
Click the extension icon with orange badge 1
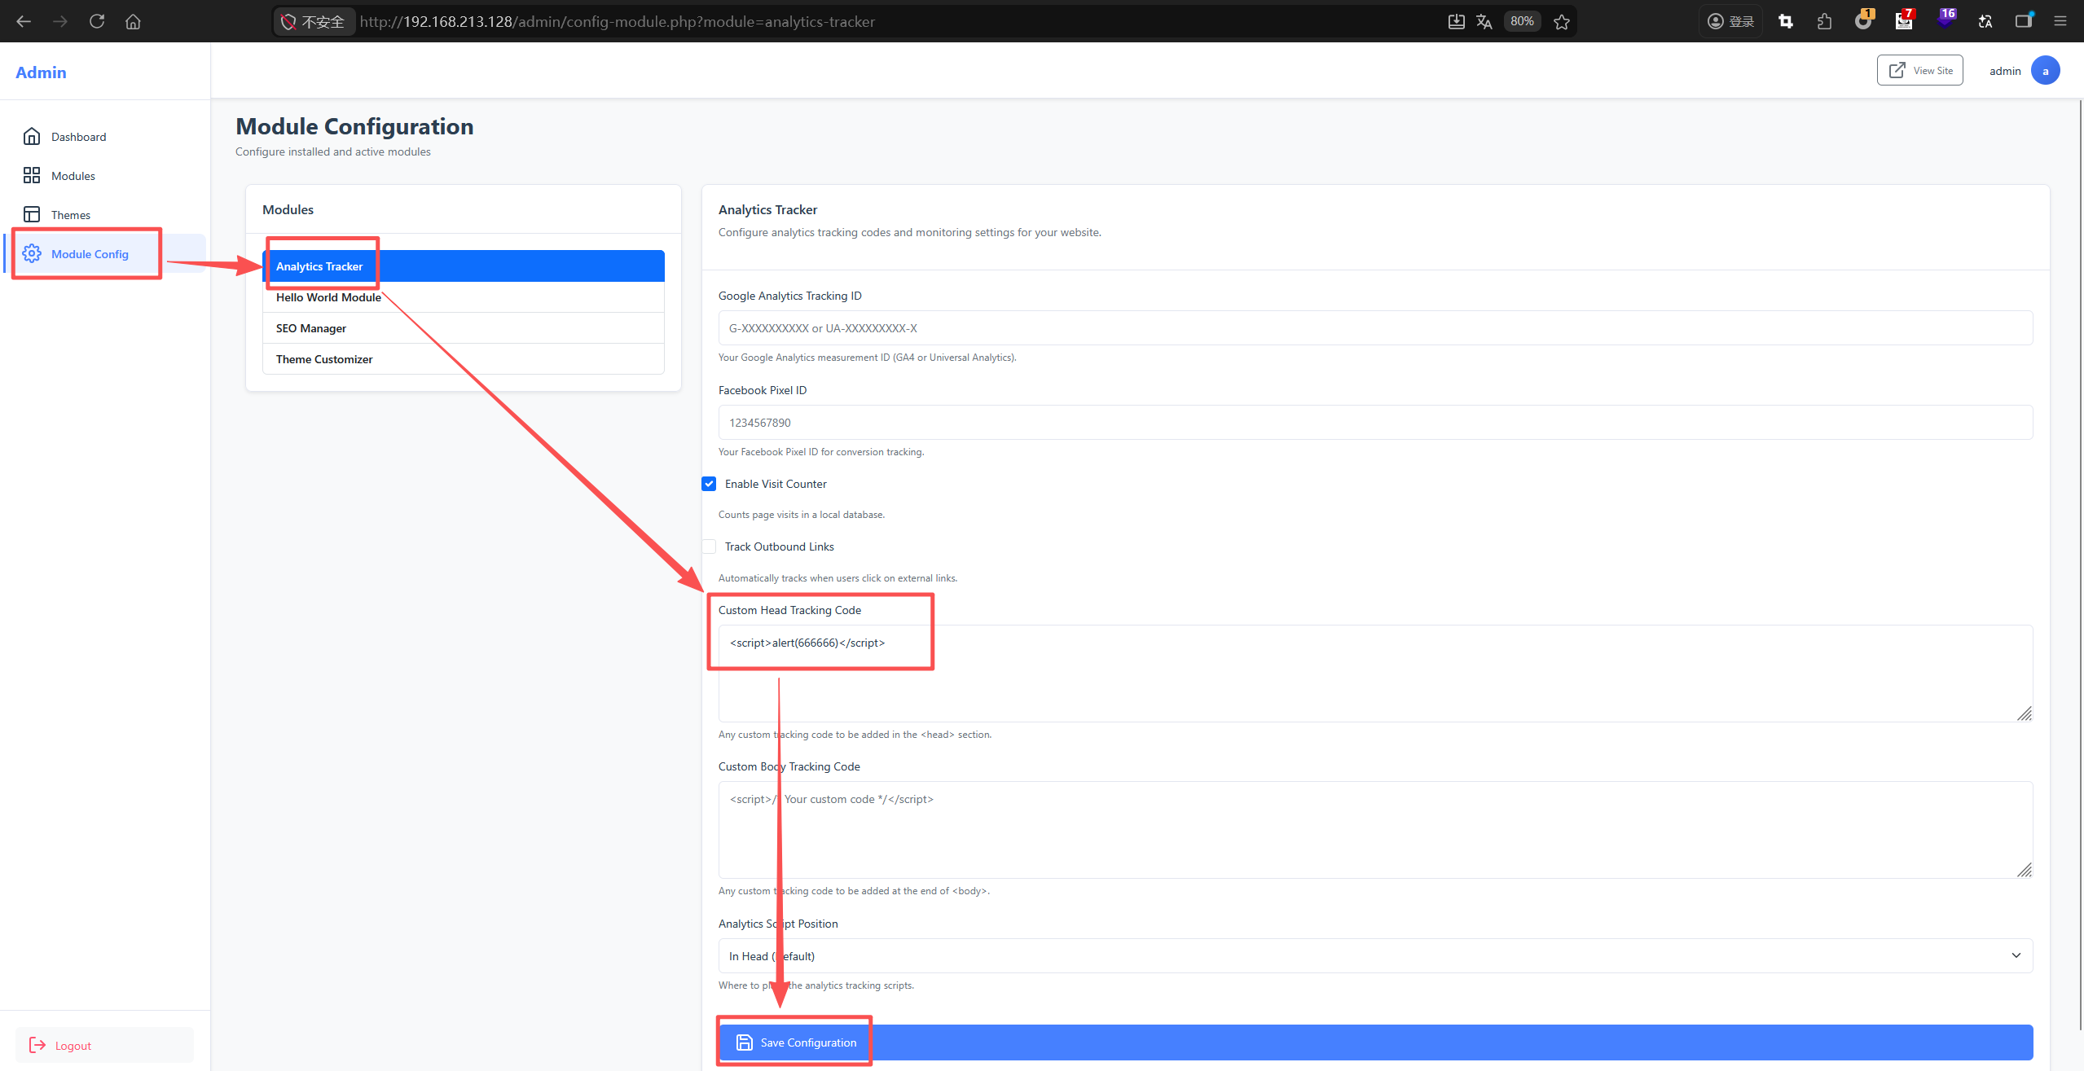pos(1864,20)
